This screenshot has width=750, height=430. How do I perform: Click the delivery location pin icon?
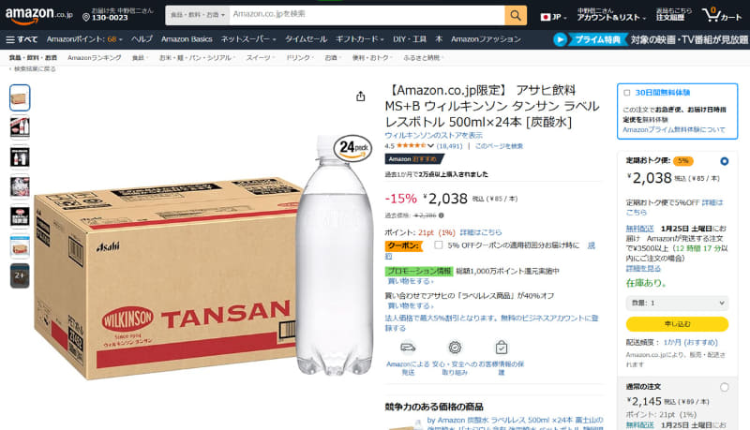[x=86, y=17]
